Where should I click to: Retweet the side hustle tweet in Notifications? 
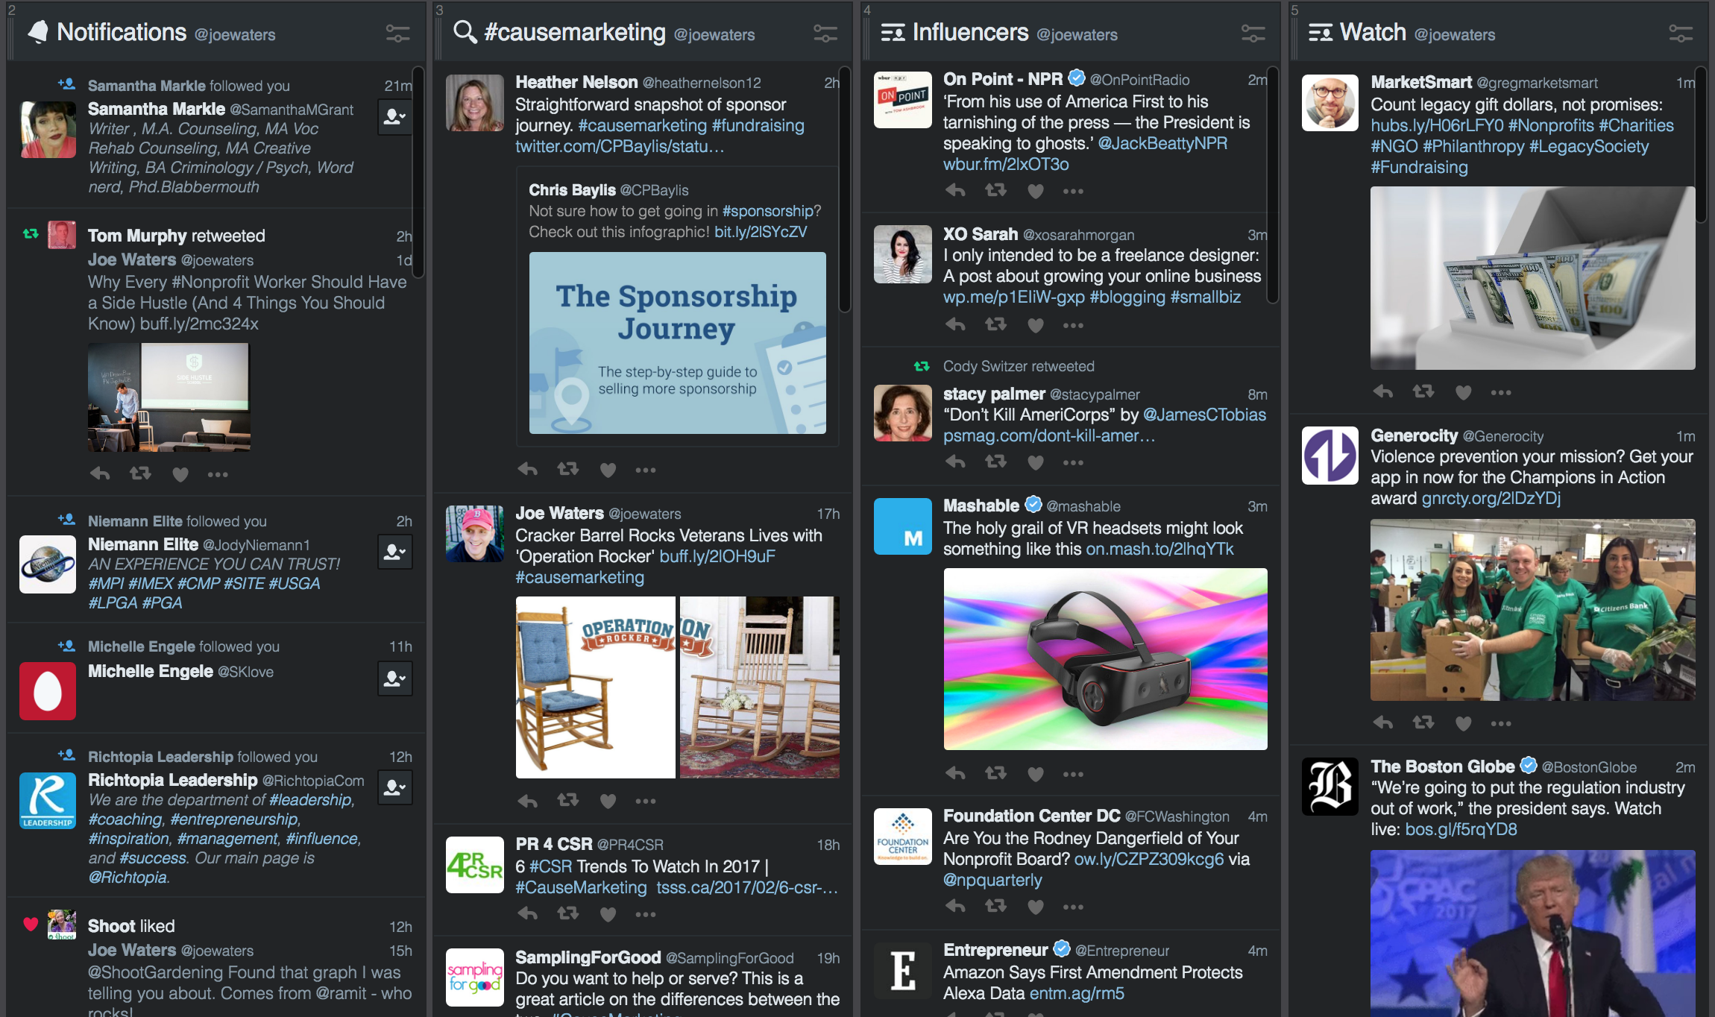pos(140,474)
